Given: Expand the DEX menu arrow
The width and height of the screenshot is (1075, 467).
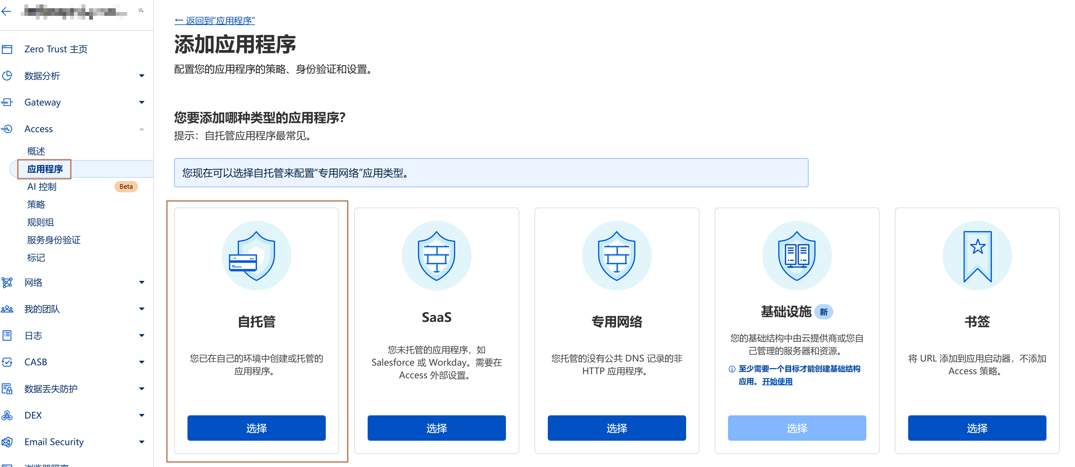Looking at the screenshot, I should coord(142,415).
